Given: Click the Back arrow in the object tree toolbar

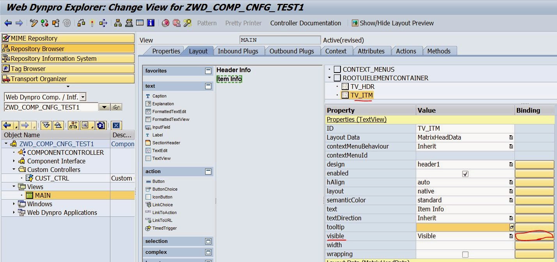Looking at the screenshot, I should (x=8, y=125).
